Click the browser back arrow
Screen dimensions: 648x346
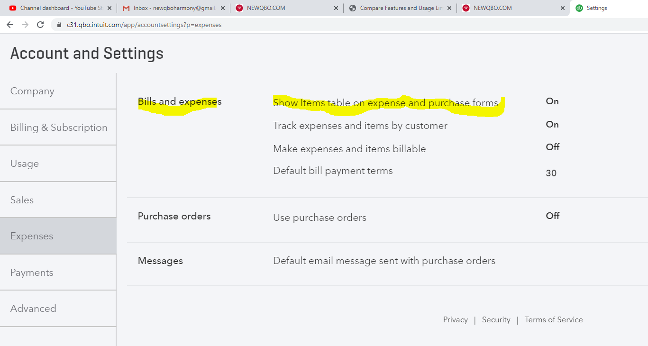pos(10,25)
